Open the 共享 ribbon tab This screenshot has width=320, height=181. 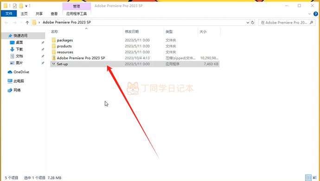point(39,13)
